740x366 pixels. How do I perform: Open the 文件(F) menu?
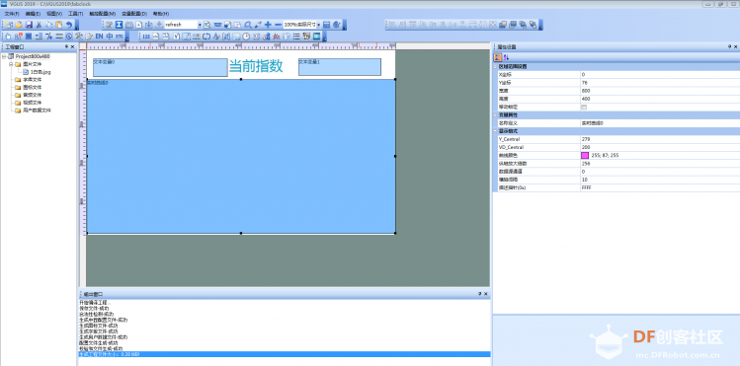point(12,14)
